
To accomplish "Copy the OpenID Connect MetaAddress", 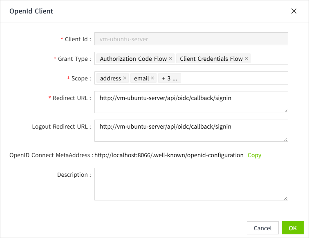I will tap(254, 155).
